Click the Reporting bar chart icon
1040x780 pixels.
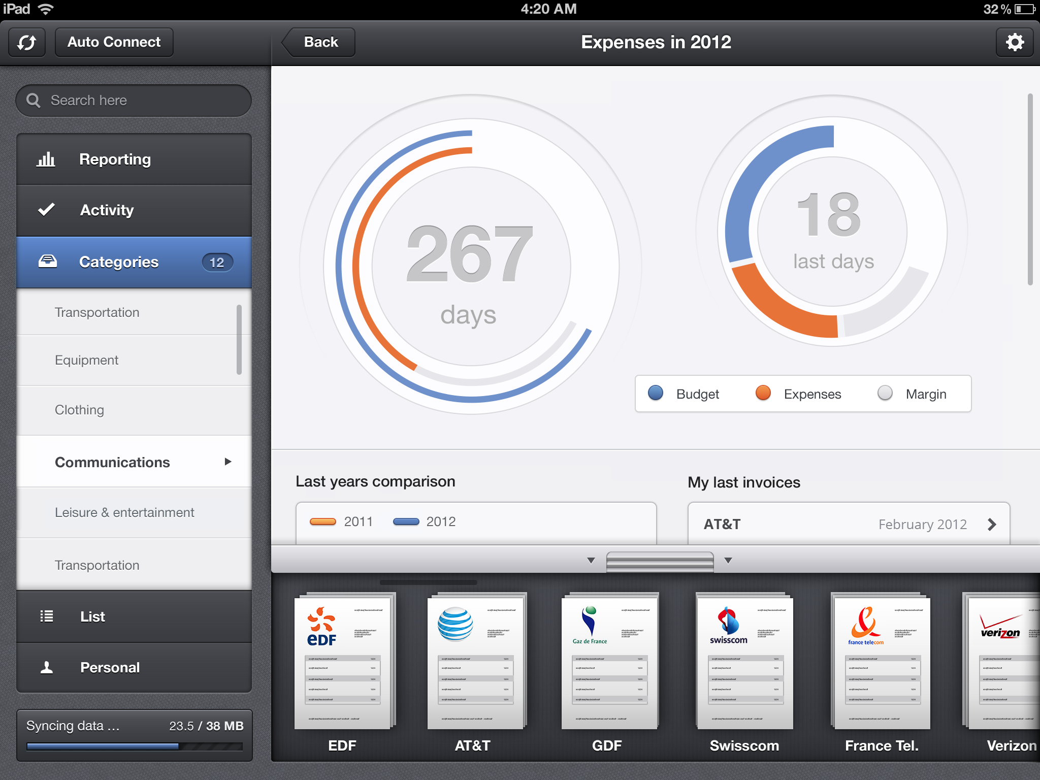pos(46,159)
